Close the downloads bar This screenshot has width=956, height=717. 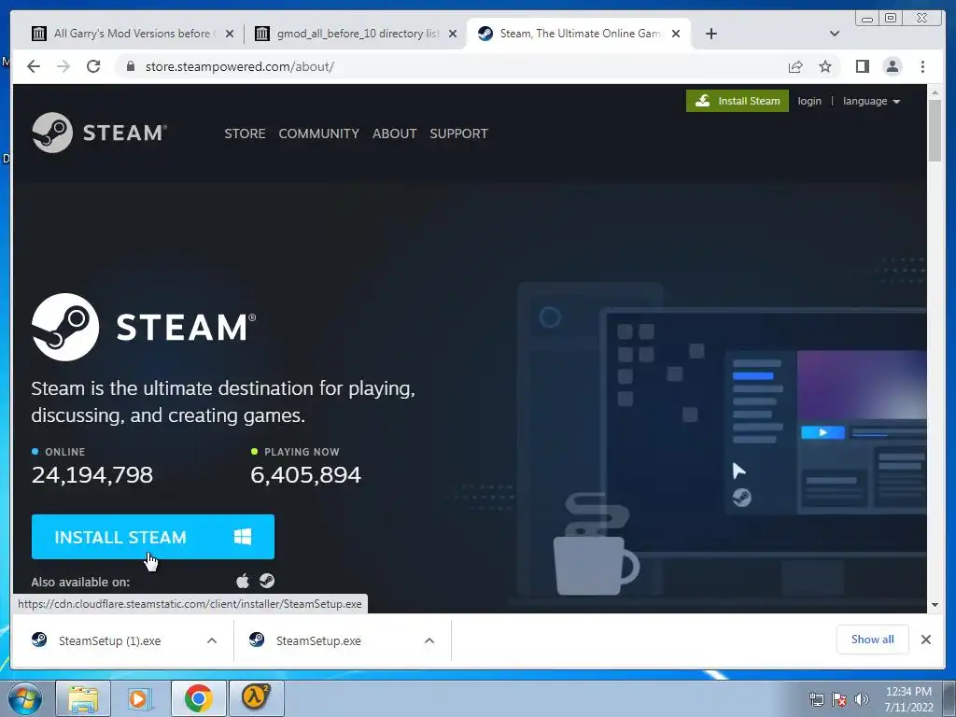click(x=925, y=640)
